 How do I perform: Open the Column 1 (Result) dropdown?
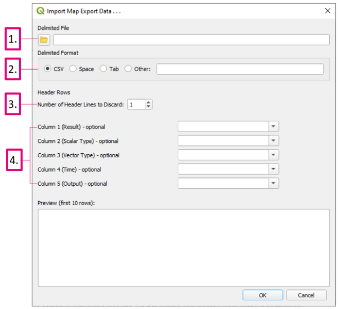pyautogui.click(x=274, y=126)
